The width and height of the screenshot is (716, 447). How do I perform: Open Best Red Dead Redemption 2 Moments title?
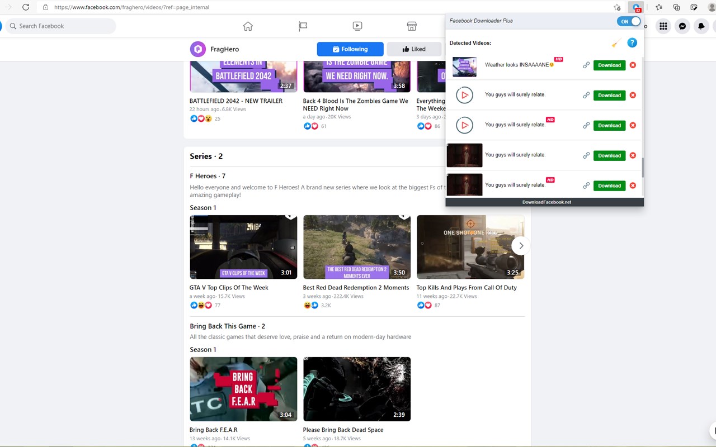356,288
